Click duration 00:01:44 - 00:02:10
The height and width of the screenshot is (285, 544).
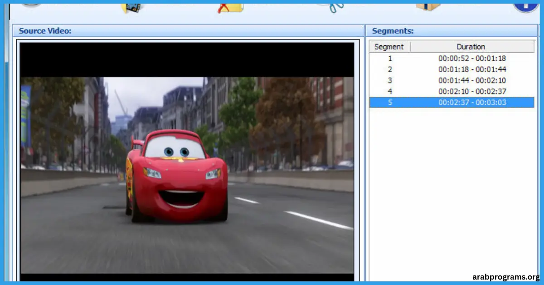pos(472,80)
